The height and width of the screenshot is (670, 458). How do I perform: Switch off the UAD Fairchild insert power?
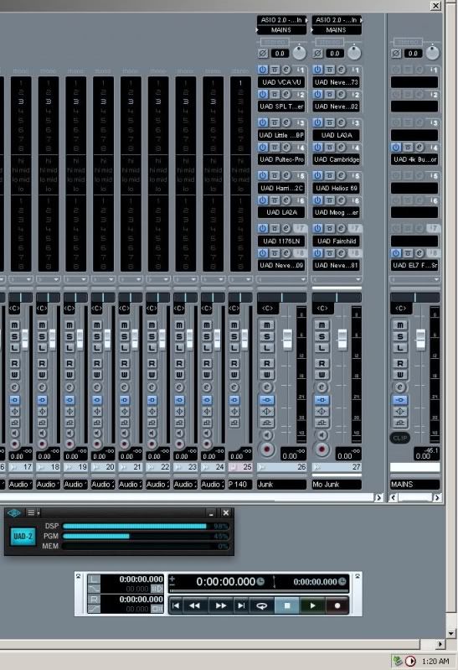coord(318,229)
